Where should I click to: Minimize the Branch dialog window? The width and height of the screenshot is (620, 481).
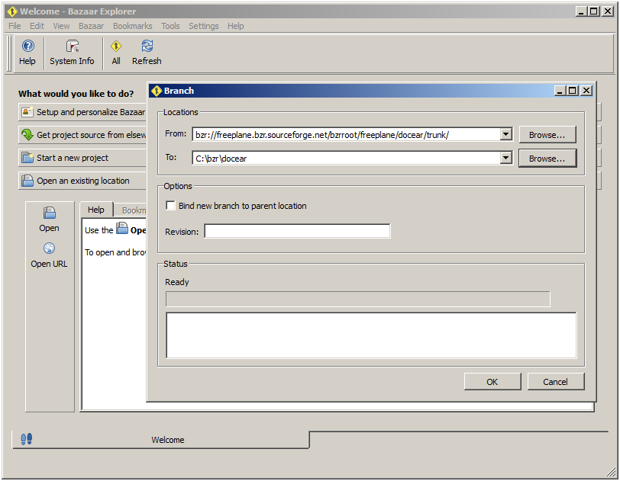pyautogui.click(x=560, y=91)
